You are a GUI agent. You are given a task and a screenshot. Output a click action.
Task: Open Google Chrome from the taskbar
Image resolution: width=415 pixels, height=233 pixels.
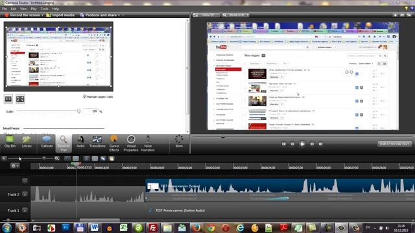point(211,228)
